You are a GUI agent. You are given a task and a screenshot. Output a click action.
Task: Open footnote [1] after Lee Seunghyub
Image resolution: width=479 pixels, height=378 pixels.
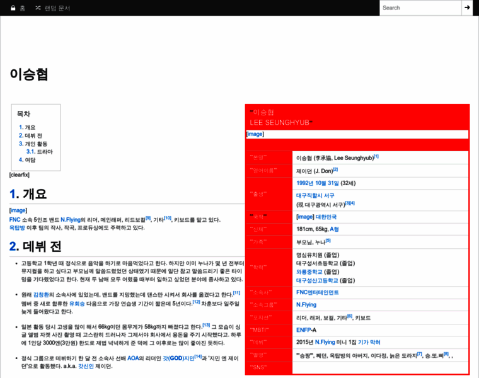(x=376, y=156)
